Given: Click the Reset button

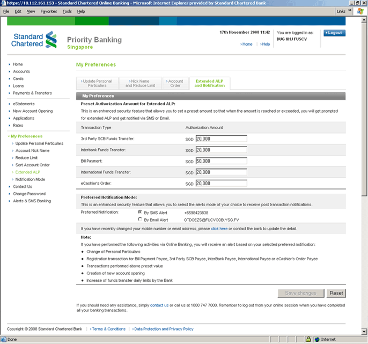Looking at the screenshot, I should 336,293.
